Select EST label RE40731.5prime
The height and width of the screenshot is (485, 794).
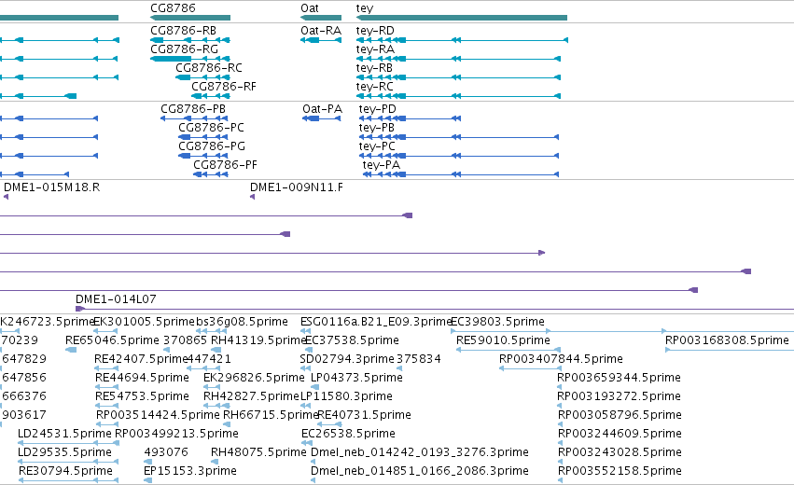[364, 415]
